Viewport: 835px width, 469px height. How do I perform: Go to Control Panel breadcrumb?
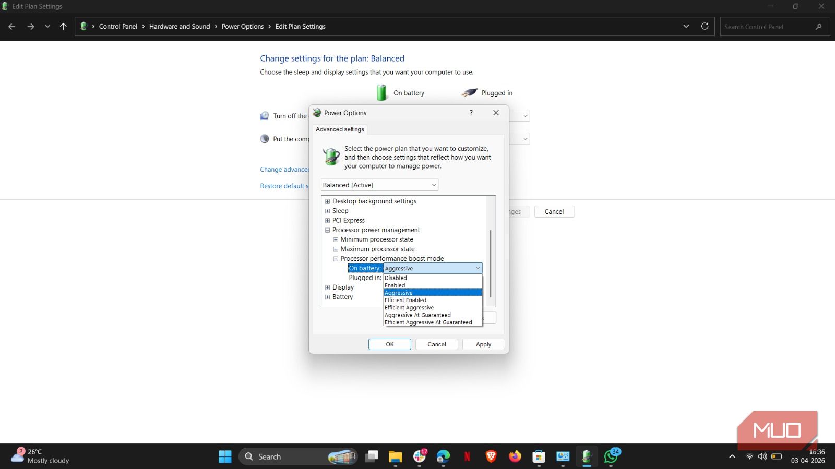(x=118, y=27)
